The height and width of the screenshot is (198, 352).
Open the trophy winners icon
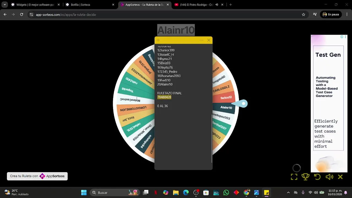click(306, 177)
